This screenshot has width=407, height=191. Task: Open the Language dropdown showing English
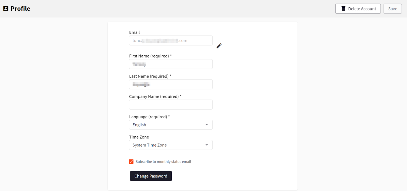point(171,125)
